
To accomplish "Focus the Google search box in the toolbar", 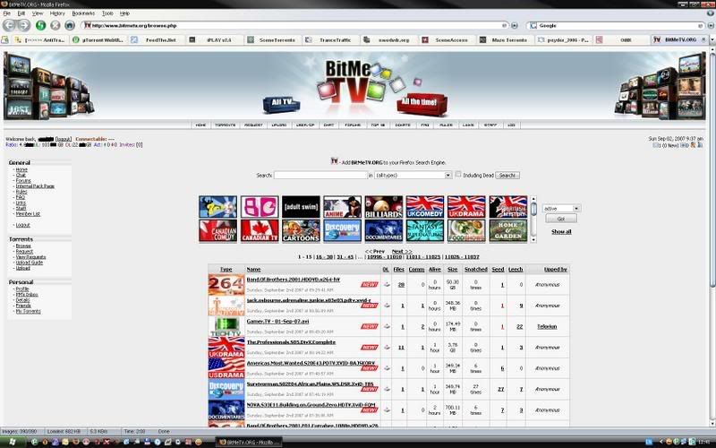I will (618, 26).
